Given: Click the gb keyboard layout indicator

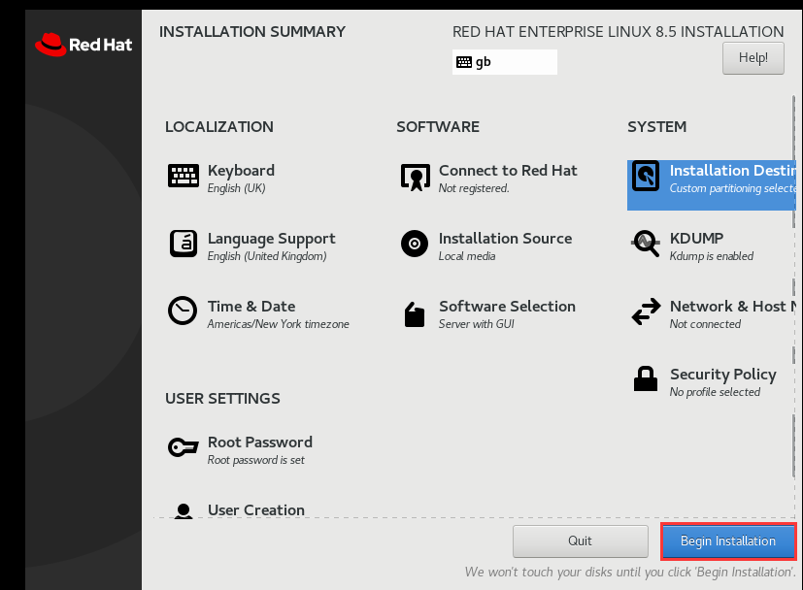Looking at the screenshot, I should pyautogui.click(x=504, y=61).
